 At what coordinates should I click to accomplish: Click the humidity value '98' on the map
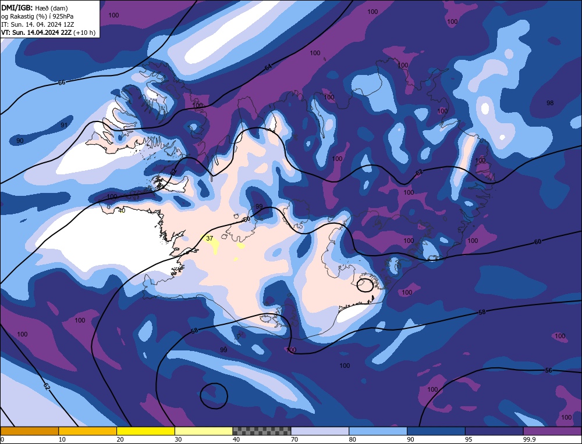click(x=550, y=103)
